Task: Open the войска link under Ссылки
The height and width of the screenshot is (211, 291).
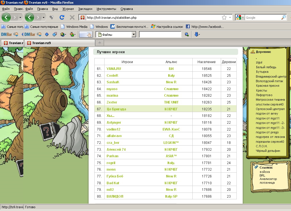Action: coord(265,172)
